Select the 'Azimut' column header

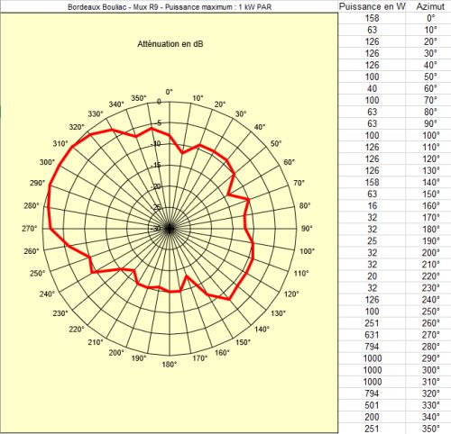[430, 6]
